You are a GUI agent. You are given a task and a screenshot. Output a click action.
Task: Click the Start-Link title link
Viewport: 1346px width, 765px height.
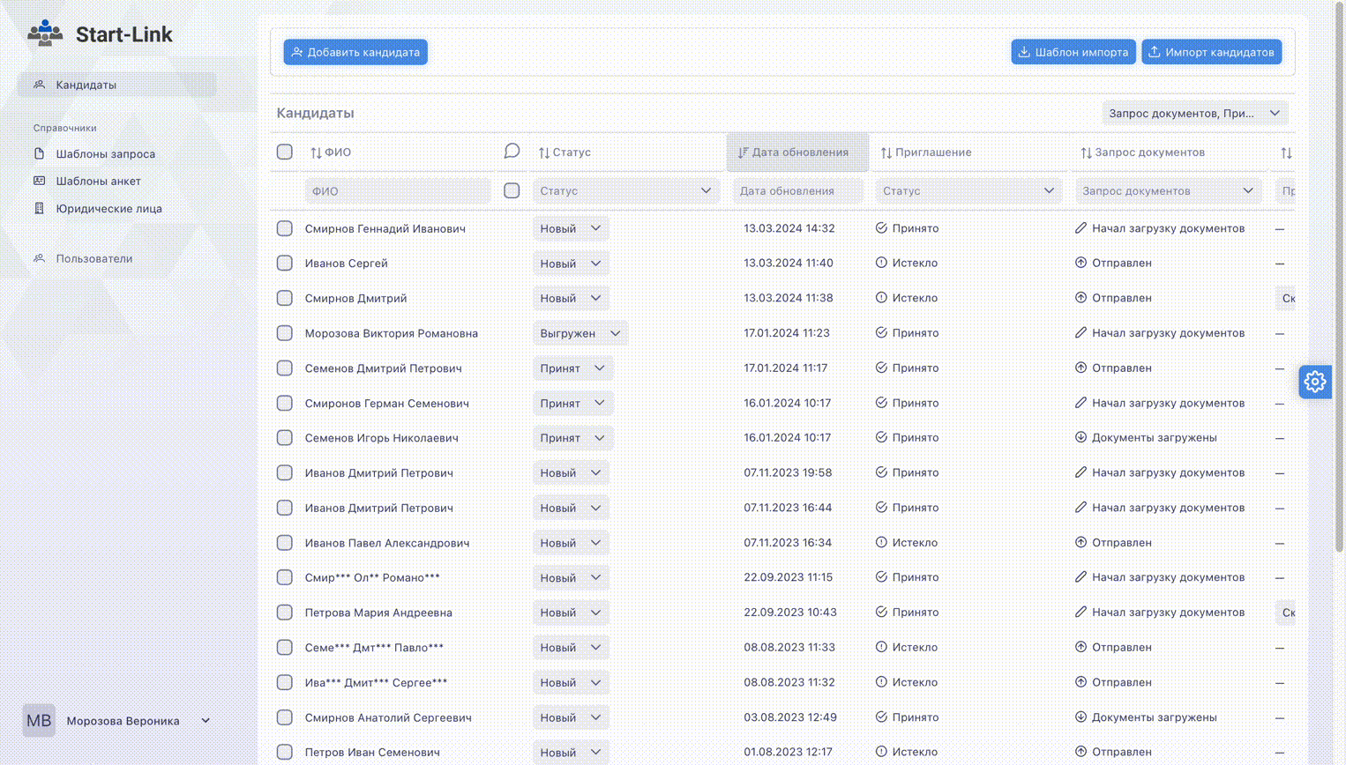pyautogui.click(x=124, y=34)
